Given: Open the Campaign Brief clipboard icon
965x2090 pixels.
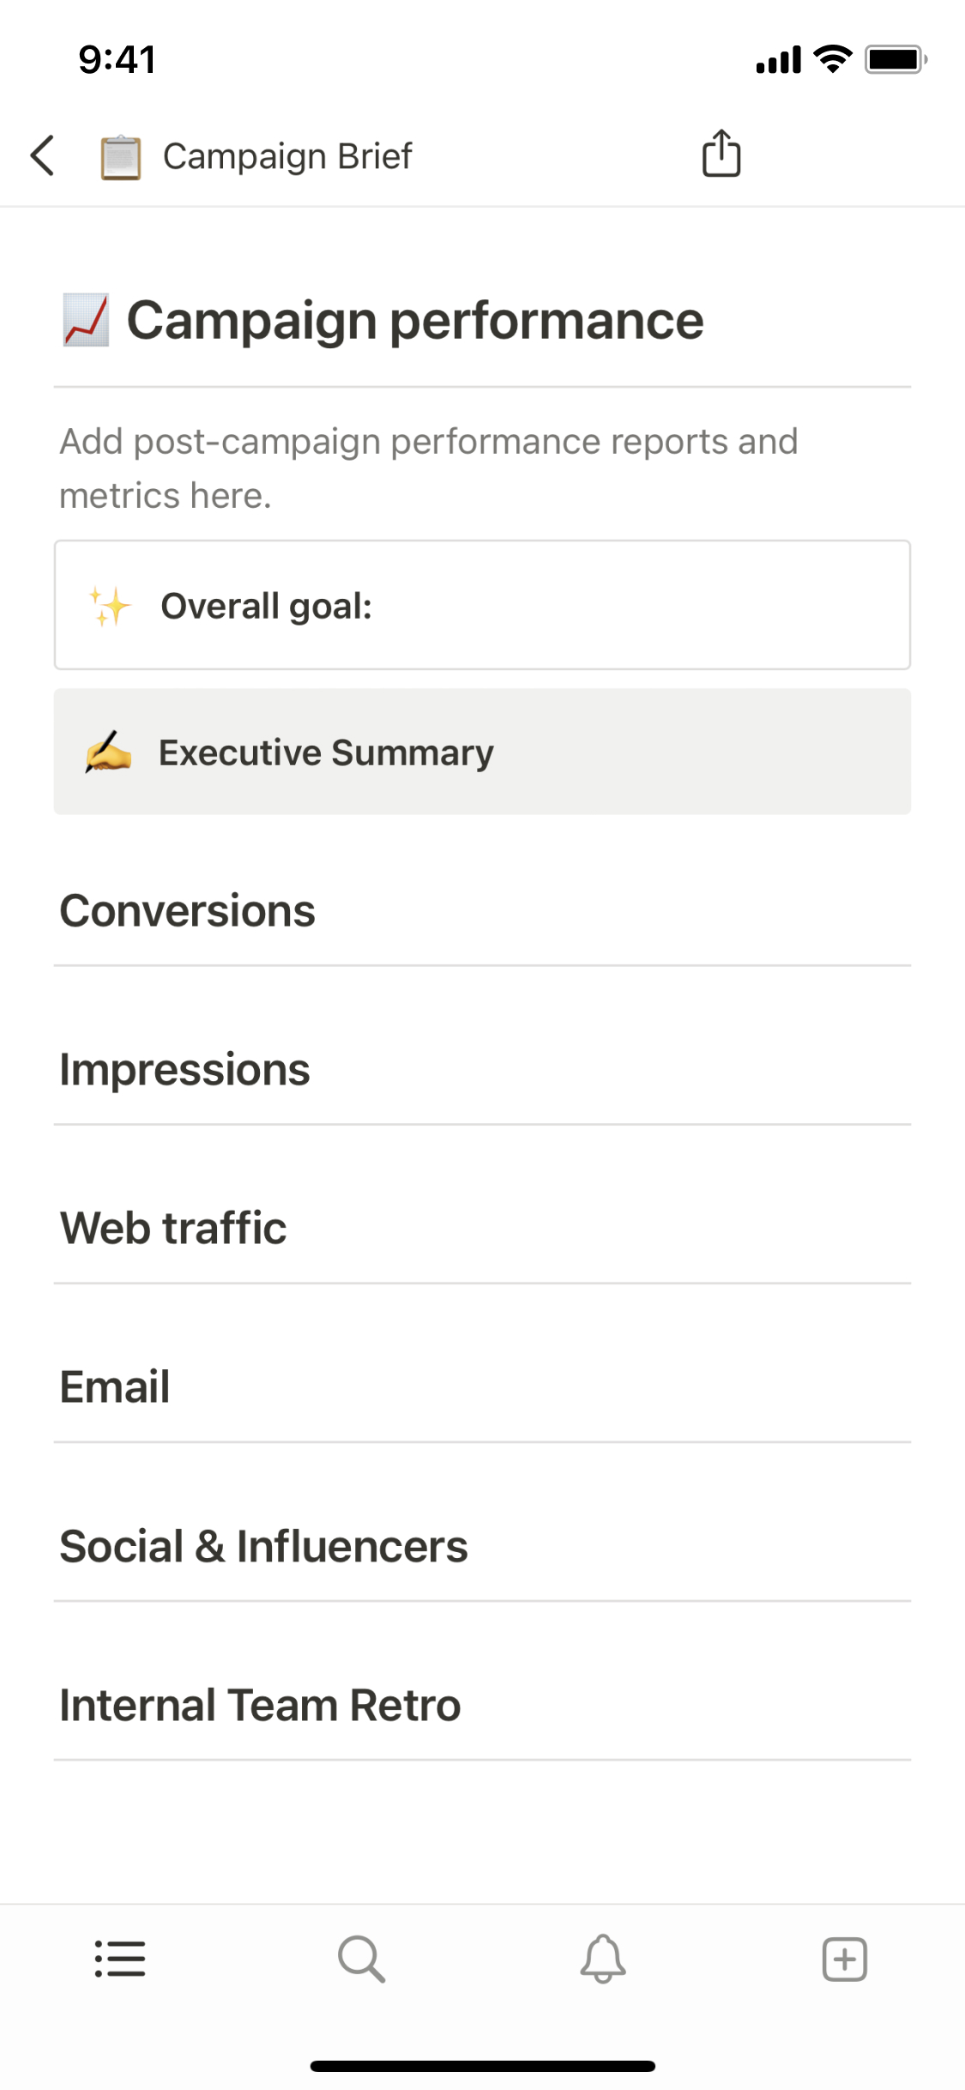Looking at the screenshot, I should click(x=120, y=157).
